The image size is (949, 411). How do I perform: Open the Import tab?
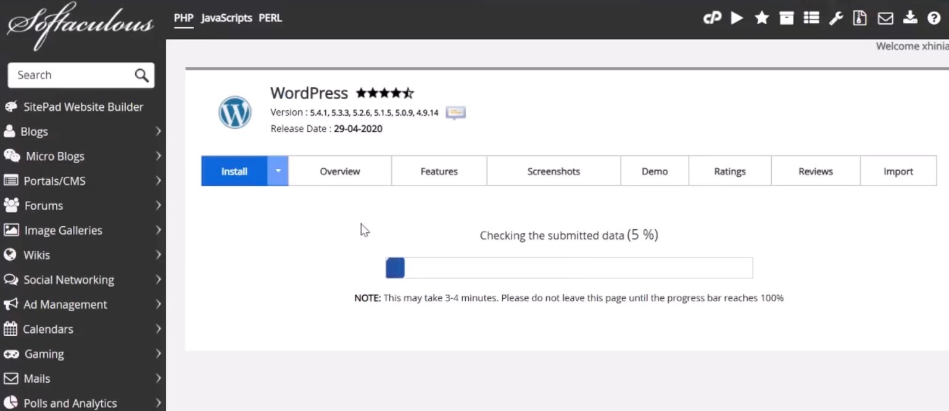tap(898, 171)
